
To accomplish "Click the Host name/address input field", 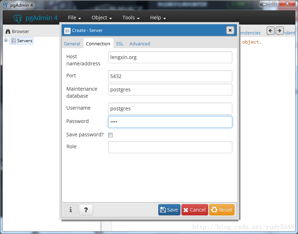I will pyautogui.click(x=170, y=57).
